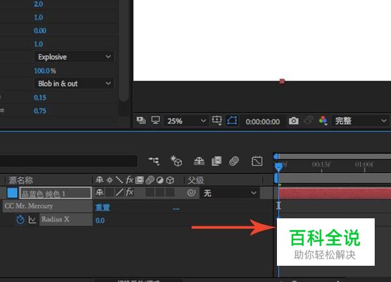Toggle the layer's fx effects switch
Viewport: 391px width, 282px height.
[130, 192]
